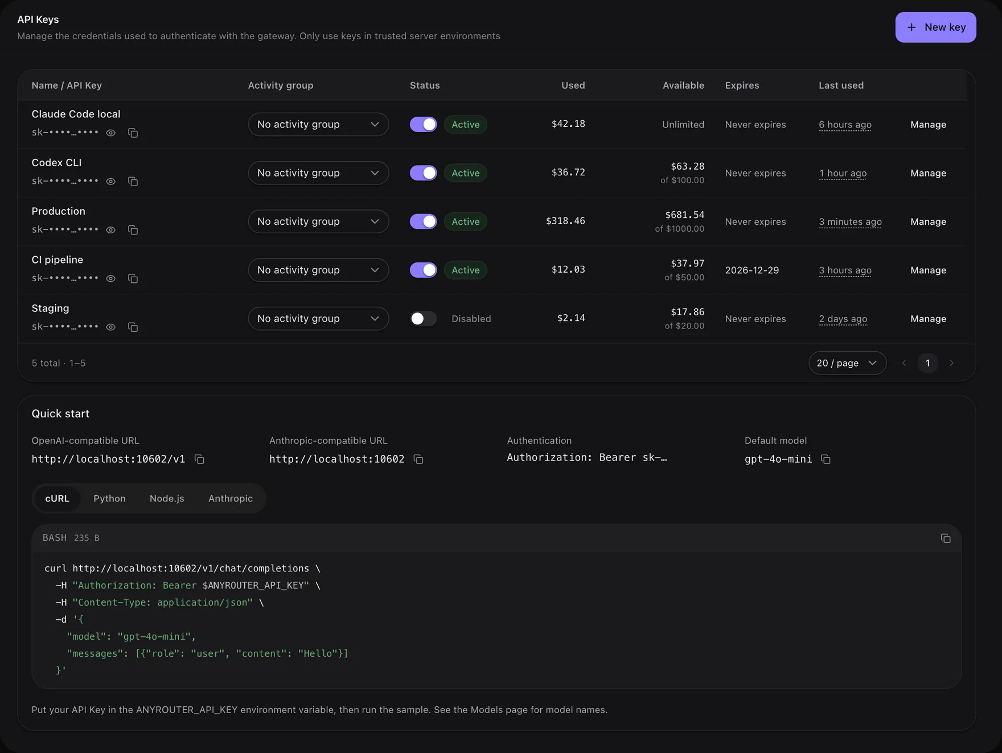Viewport: 1002px width, 753px height.
Task: Reveal the Production API key
Action: coord(111,230)
